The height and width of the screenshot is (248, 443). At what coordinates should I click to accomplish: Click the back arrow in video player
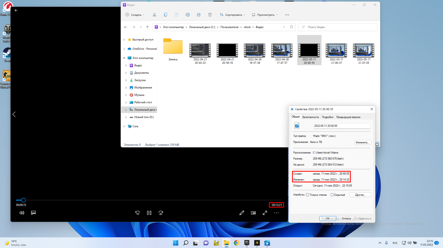[x=16, y=10]
